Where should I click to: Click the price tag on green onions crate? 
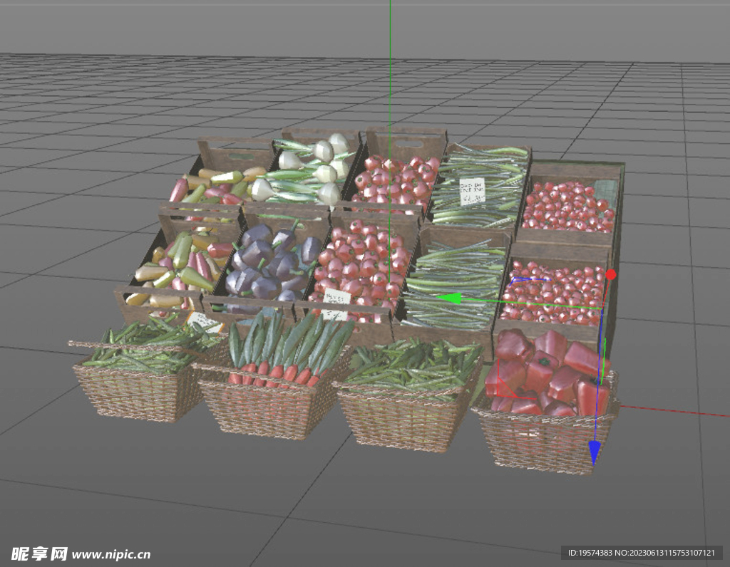(472, 191)
